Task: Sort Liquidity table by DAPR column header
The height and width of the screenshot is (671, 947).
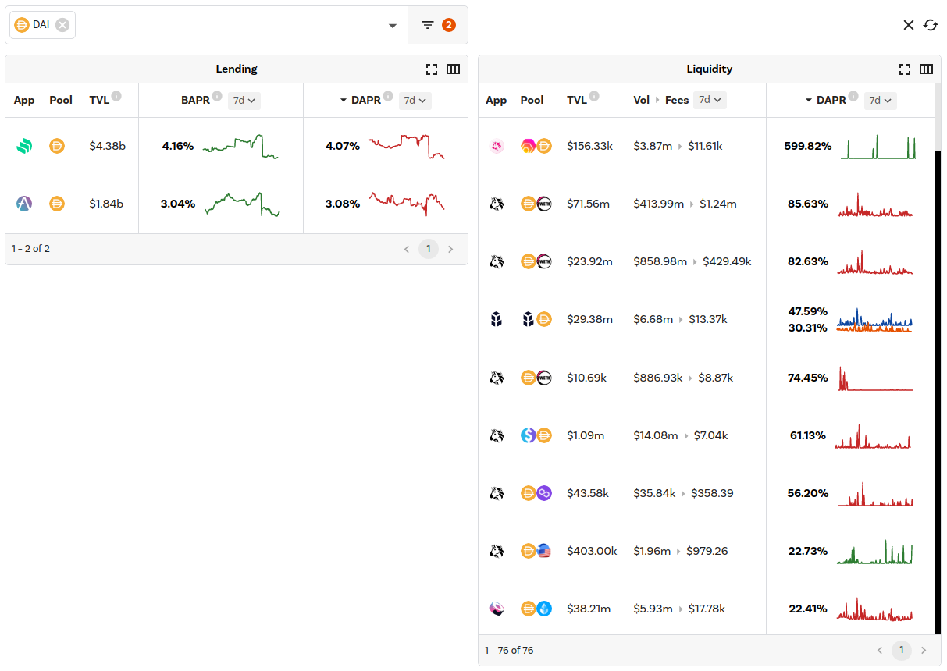Action: click(x=831, y=100)
